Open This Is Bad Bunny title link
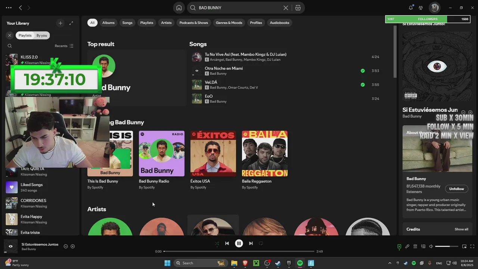 click(x=103, y=181)
